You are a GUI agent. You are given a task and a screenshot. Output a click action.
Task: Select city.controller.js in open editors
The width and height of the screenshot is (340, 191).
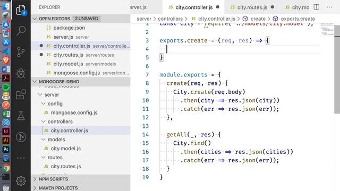[81, 46]
